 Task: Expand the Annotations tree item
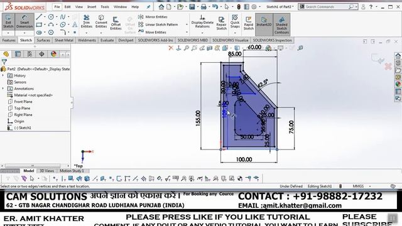(3, 89)
